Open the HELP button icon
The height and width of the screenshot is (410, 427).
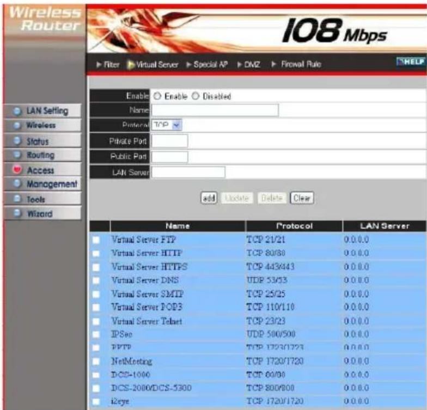point(411,62)
